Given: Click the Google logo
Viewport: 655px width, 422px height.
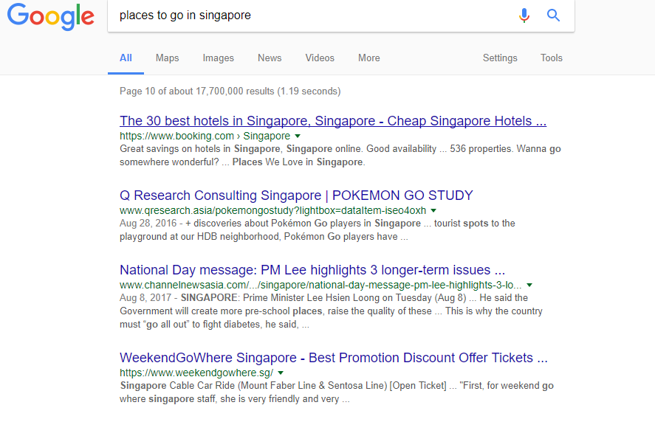Looking at the screenshot, I should tap(50, 15).
